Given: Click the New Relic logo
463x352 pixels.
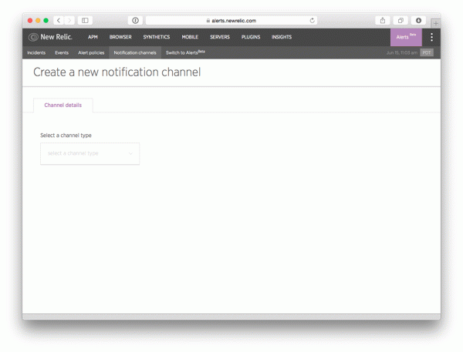Looking at the screenshot, I should (50, 37).
